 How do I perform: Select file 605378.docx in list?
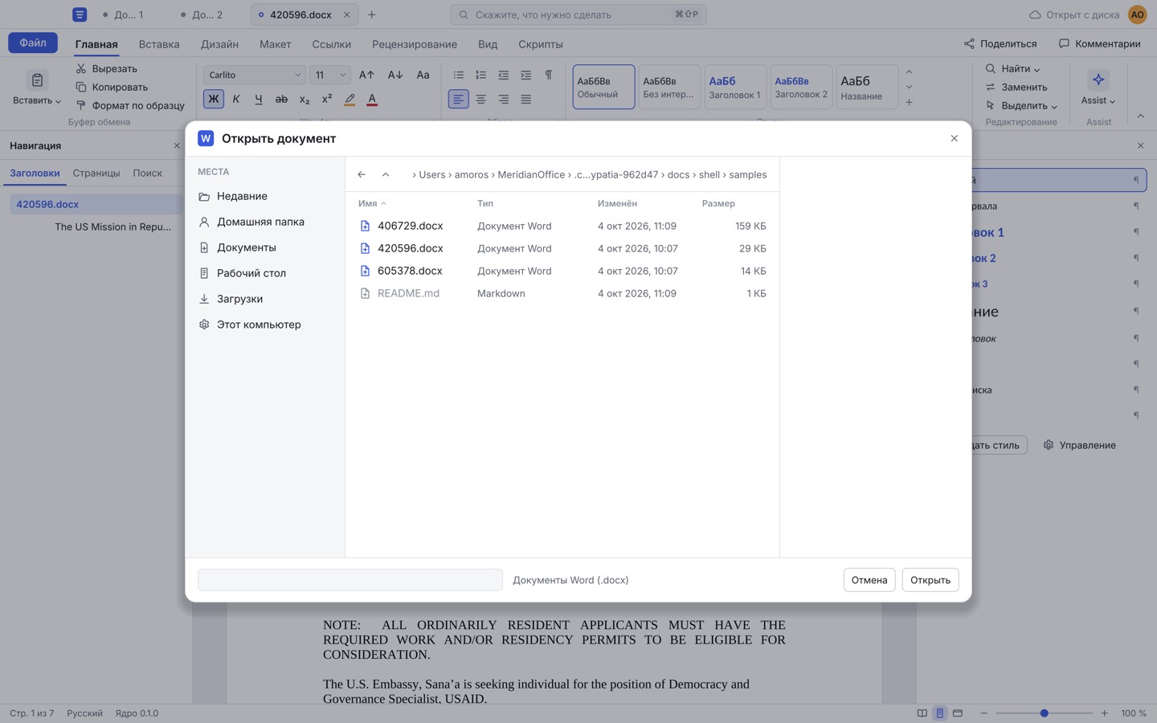tap(562, 271)
